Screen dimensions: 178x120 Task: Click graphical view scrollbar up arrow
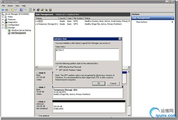(x=129, y=71)
